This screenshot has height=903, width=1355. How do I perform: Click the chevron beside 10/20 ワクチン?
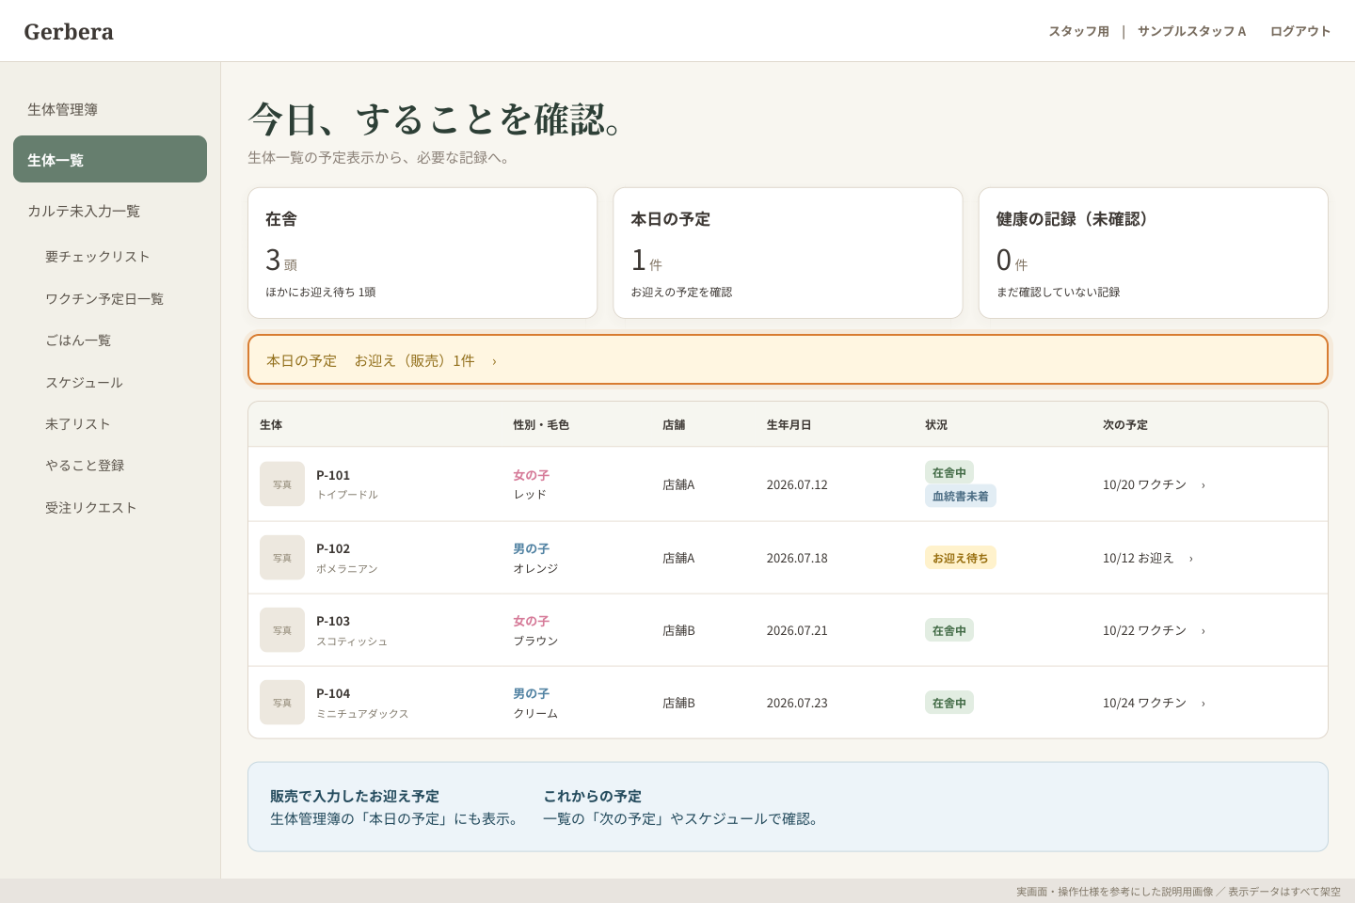pyautogui.click(x=1203, y=485)
